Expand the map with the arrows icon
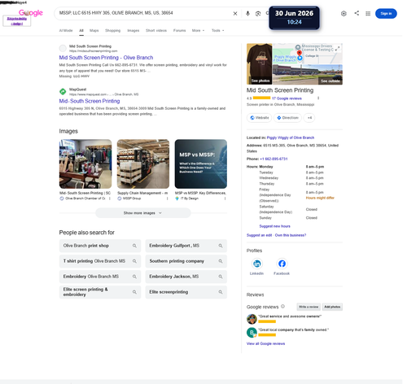407x384 pixels. (x=337, y=49)
